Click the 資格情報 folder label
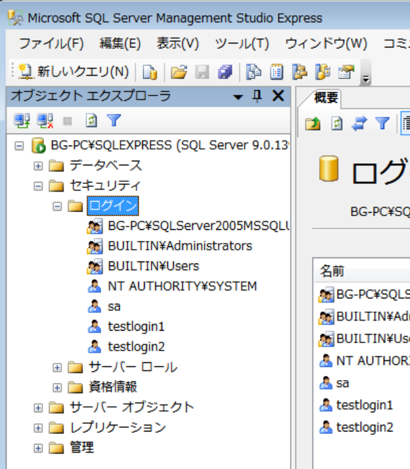Viewport: 410px width, 469px height. pyautogui.click(x=113, y=387)
